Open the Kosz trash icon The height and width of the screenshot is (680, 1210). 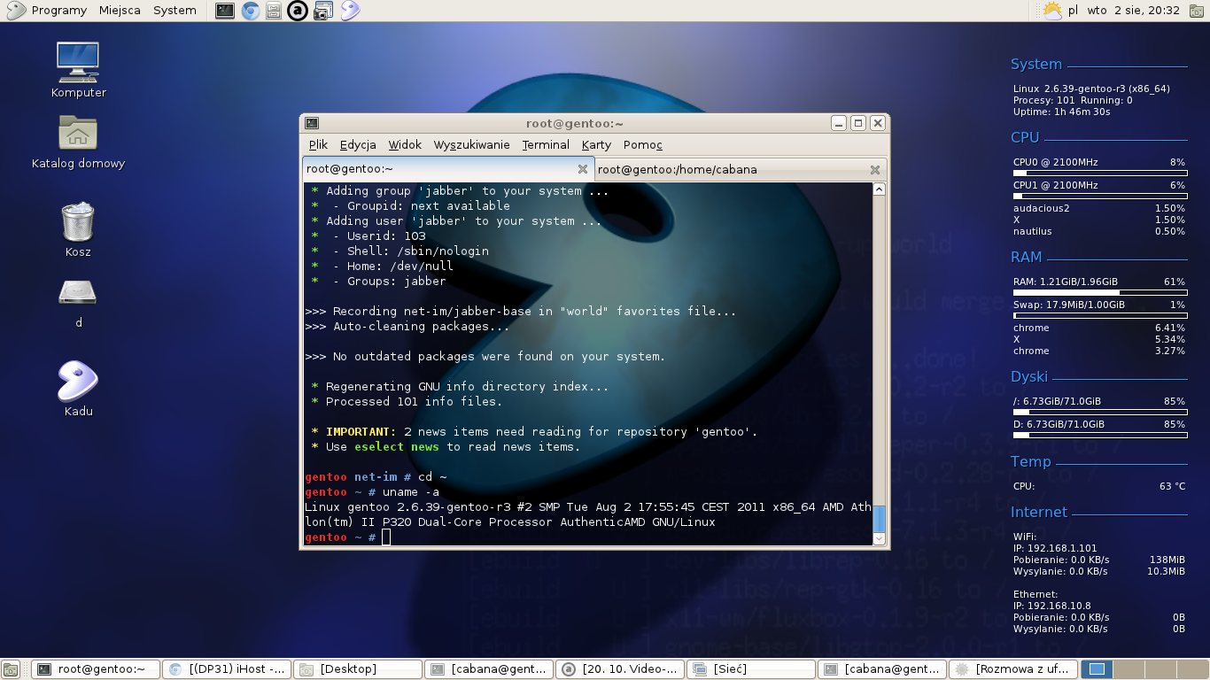(x=78, y=229)
